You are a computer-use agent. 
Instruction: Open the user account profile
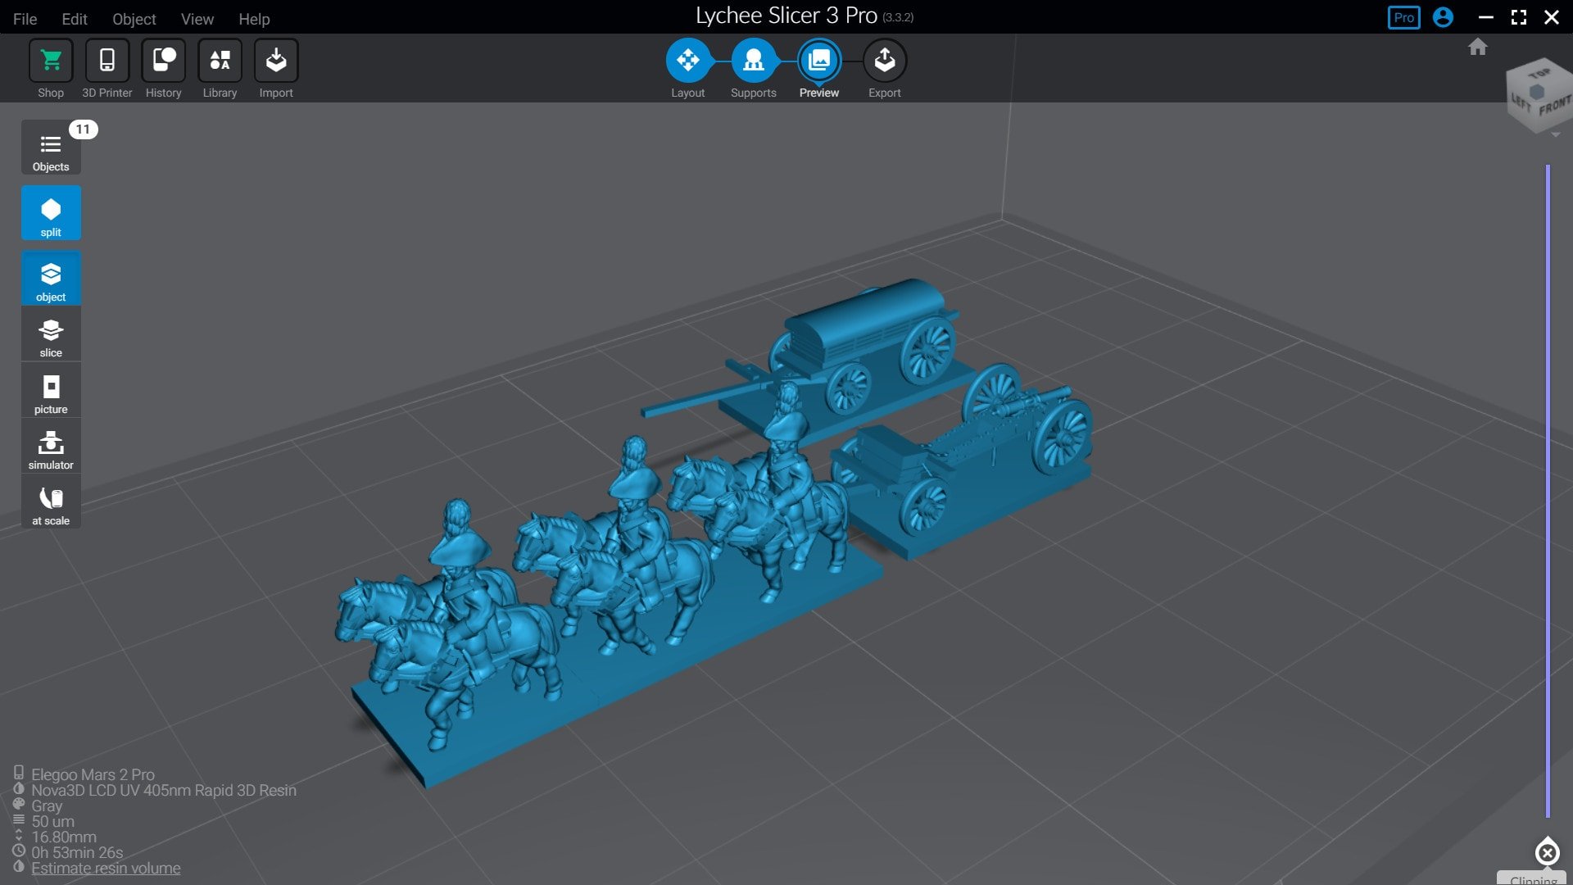point(1443,17)
